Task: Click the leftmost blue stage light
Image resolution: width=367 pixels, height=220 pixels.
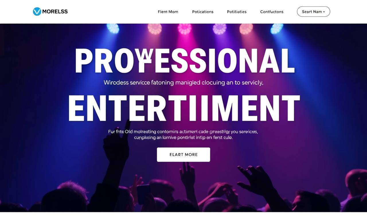Action: (113, 28)
